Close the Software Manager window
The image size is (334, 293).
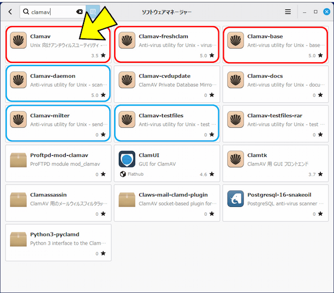click(x=327, y=12)
